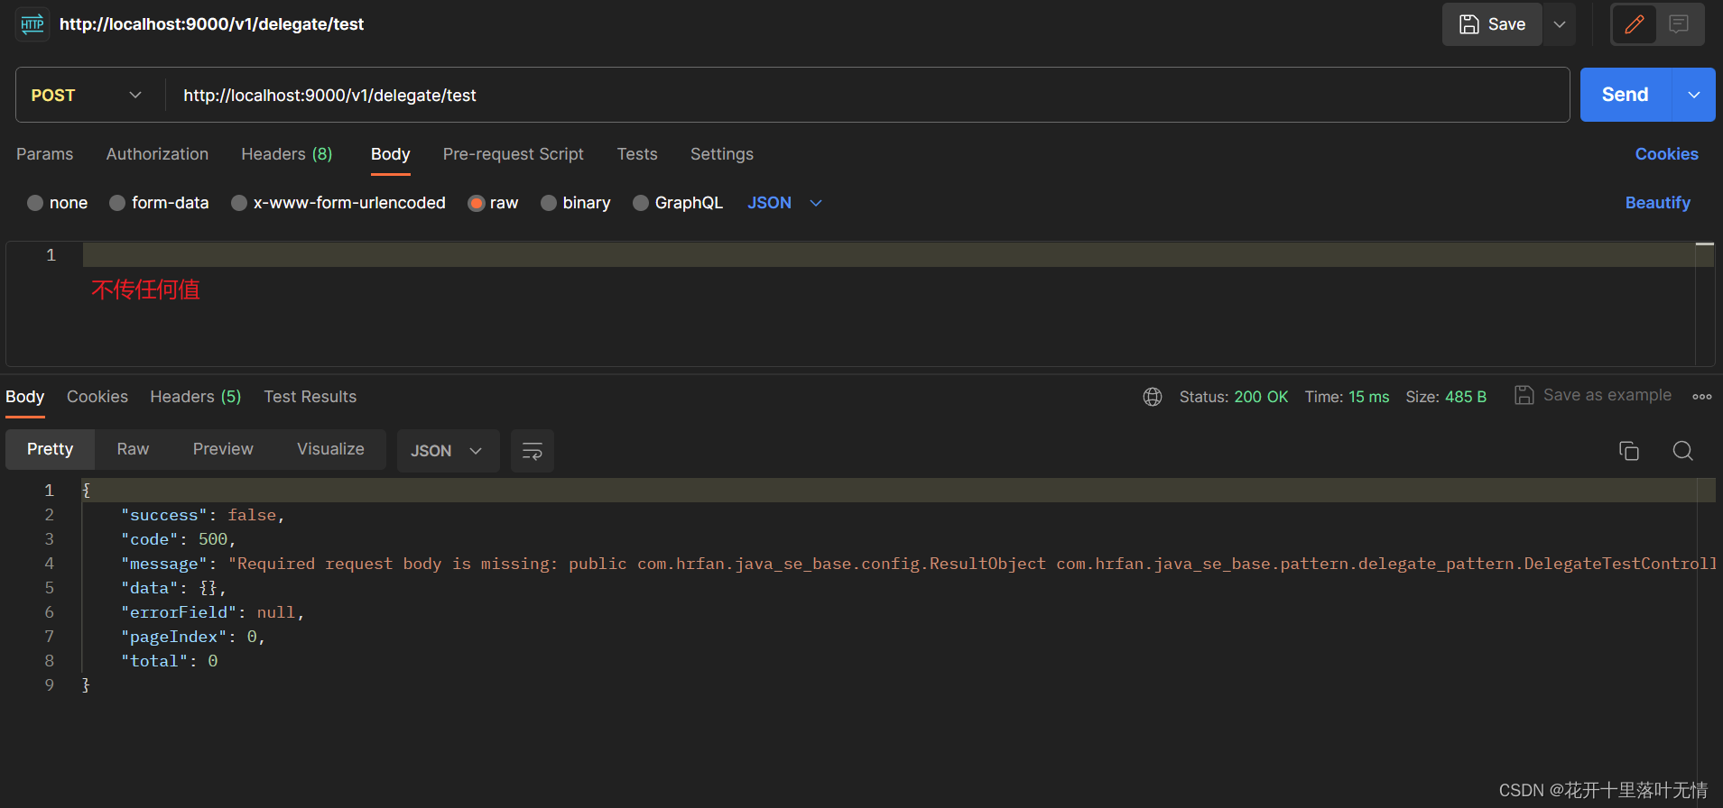Click the Beautify link
The height and width of the screenshot is (808, 1723).
pyautogui.click(x=1658, y=203)
